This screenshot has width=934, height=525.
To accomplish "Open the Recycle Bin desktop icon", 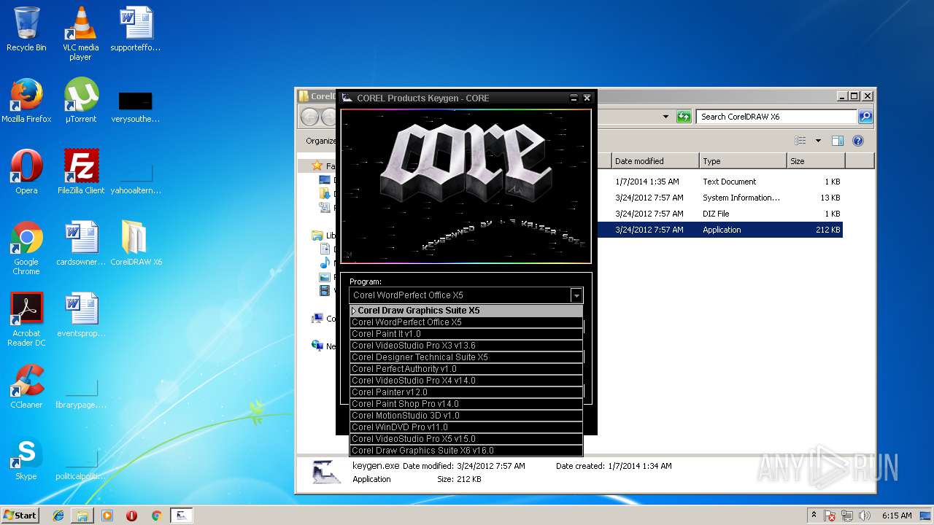I will tap(26, 29).
